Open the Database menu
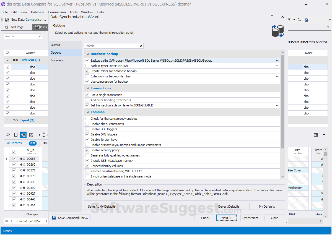The image size is (332, 235). [37, 12]
